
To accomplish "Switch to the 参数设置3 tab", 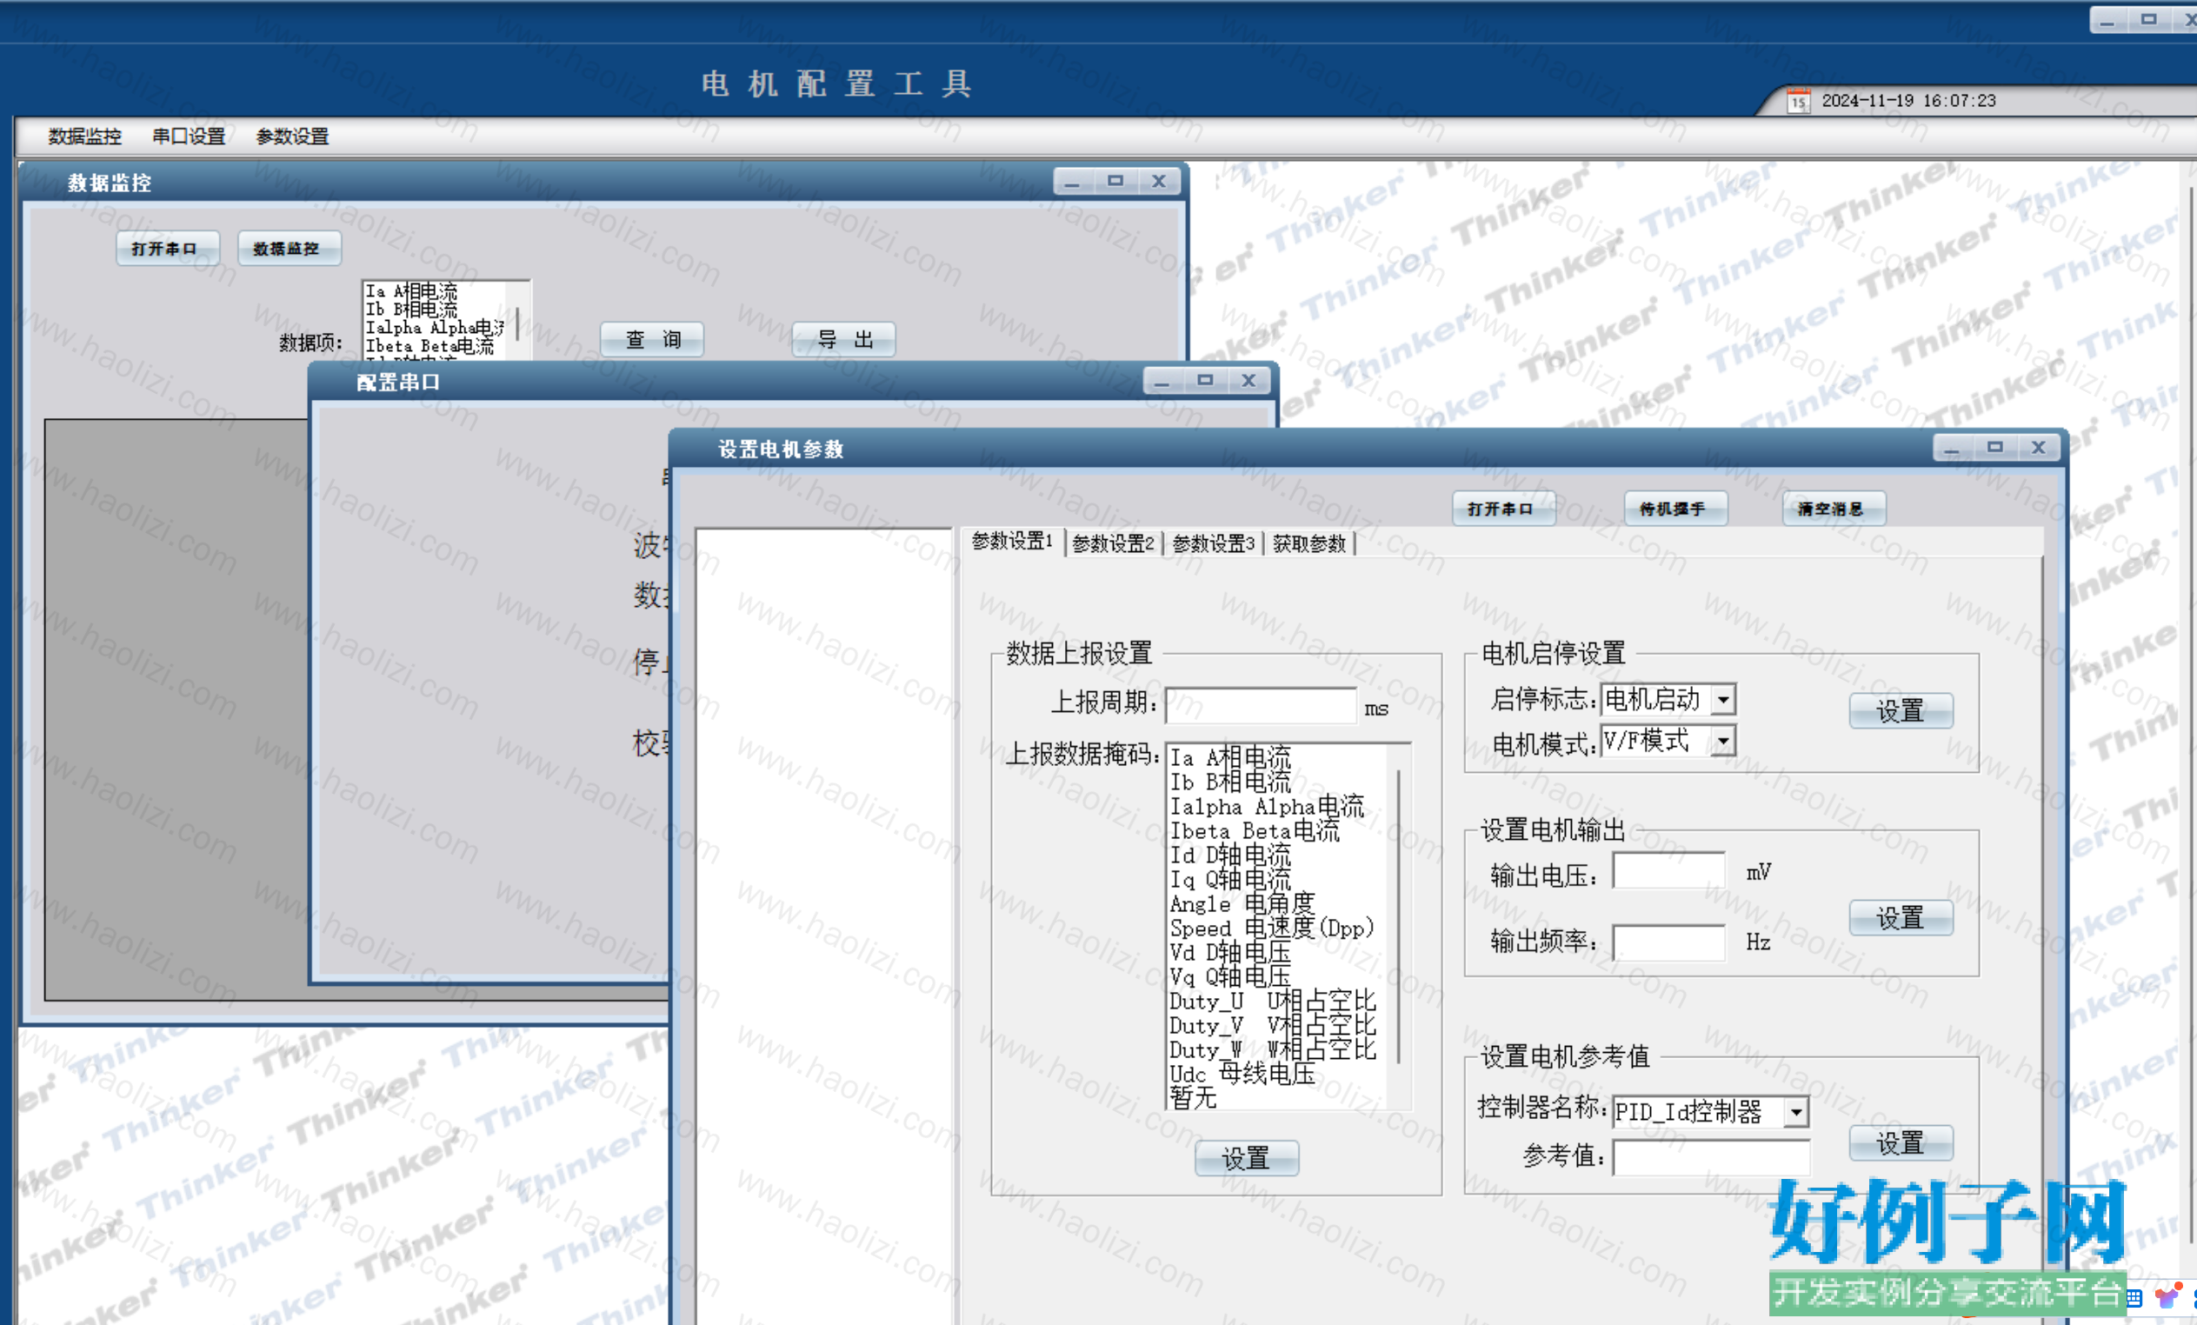I will coord(1214,543).
